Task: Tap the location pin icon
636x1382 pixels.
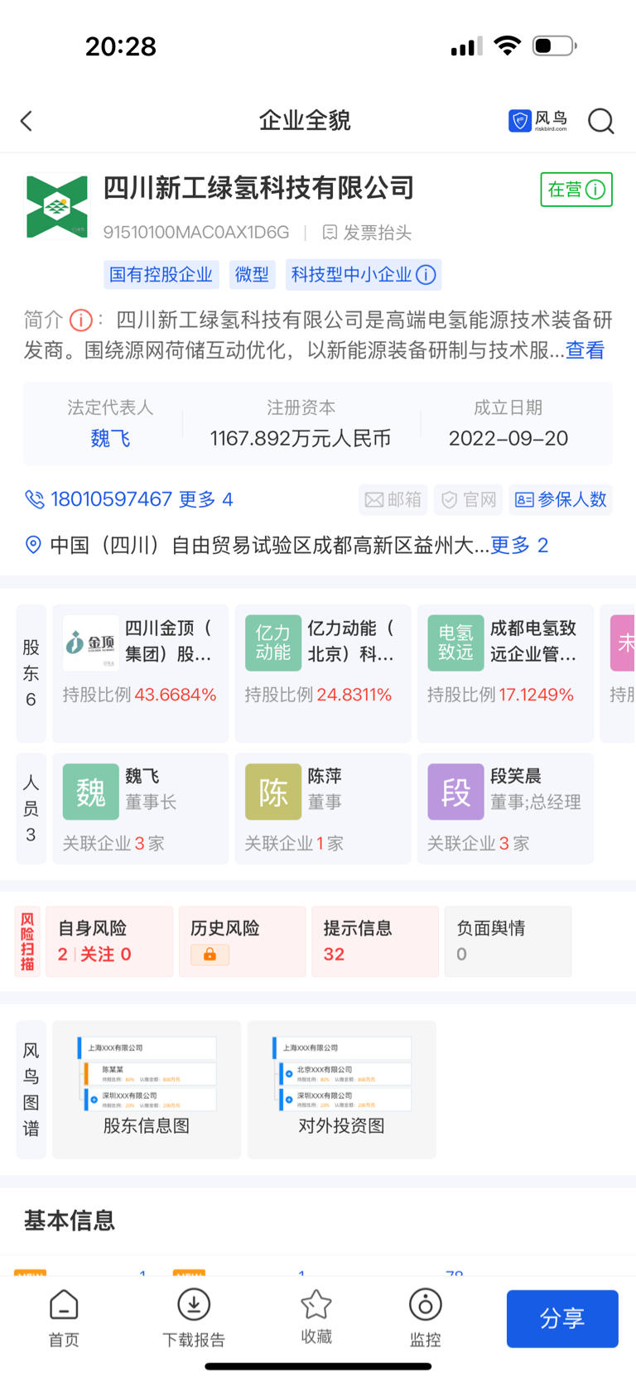Action: tap(33, 545)
